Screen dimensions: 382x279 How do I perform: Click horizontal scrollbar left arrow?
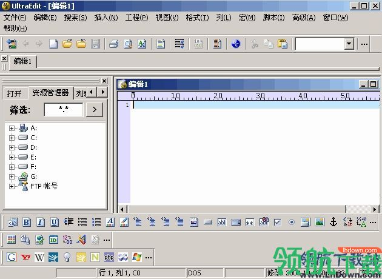point(122,209)
